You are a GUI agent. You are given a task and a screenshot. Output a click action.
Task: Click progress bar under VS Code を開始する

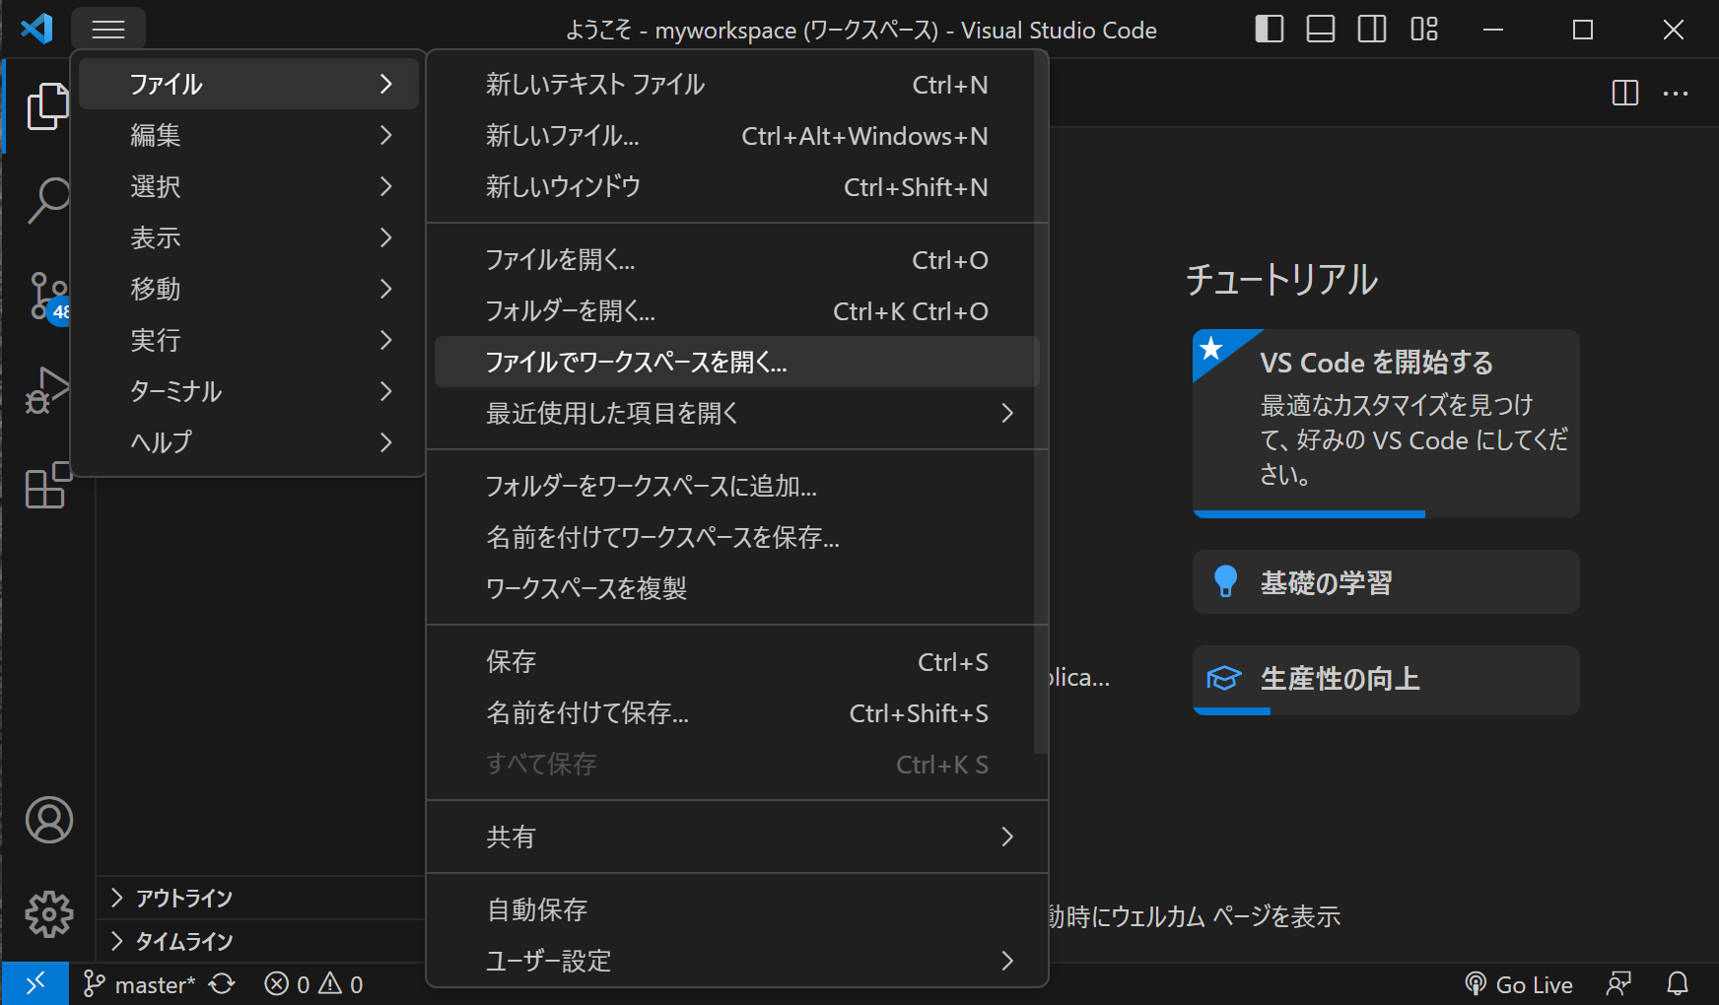click(1309, 514)
